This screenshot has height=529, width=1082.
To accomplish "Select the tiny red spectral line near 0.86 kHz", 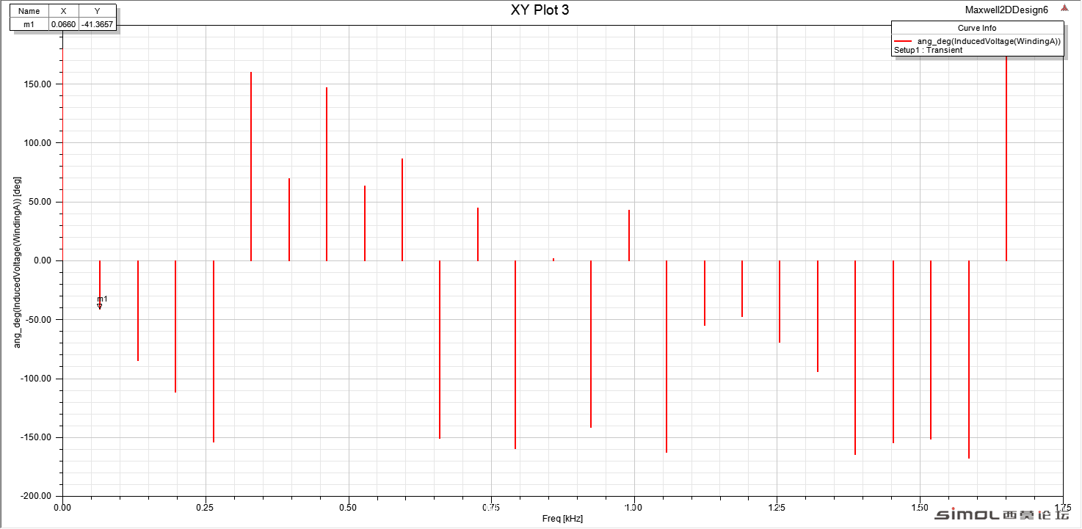I will point(553,260).
